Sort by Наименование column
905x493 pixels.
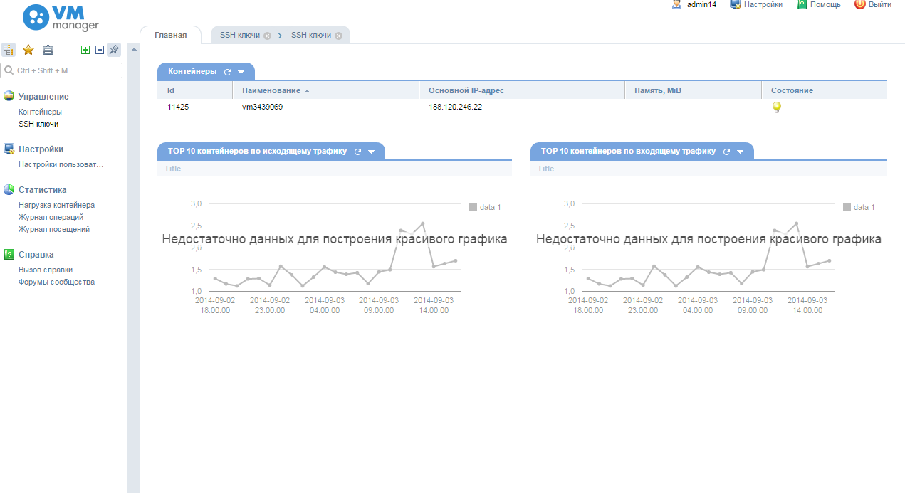pos(326,90)
